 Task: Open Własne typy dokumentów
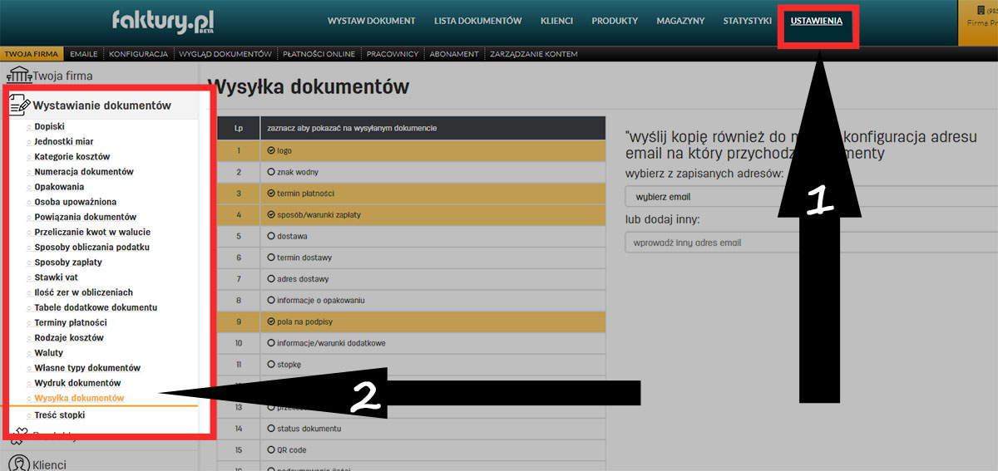[87, 367]
